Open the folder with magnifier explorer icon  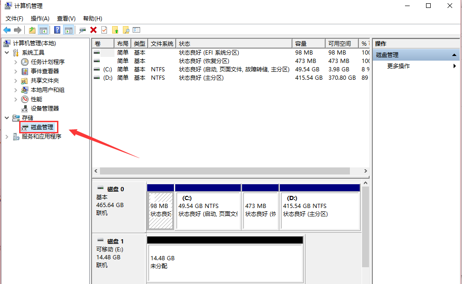point(126,30)
